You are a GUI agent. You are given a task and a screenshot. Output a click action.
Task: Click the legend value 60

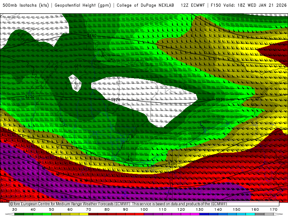[70, 210]
